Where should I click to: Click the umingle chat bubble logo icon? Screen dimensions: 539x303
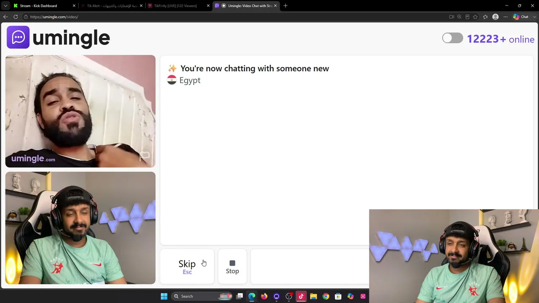(18, 37)
